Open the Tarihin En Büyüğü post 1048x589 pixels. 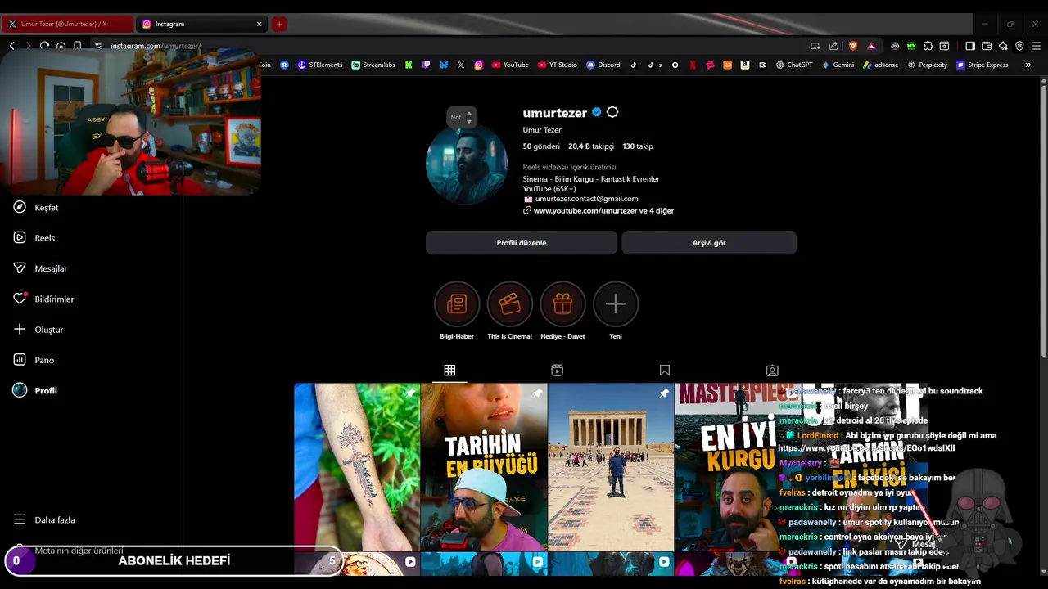pos(484,467)
